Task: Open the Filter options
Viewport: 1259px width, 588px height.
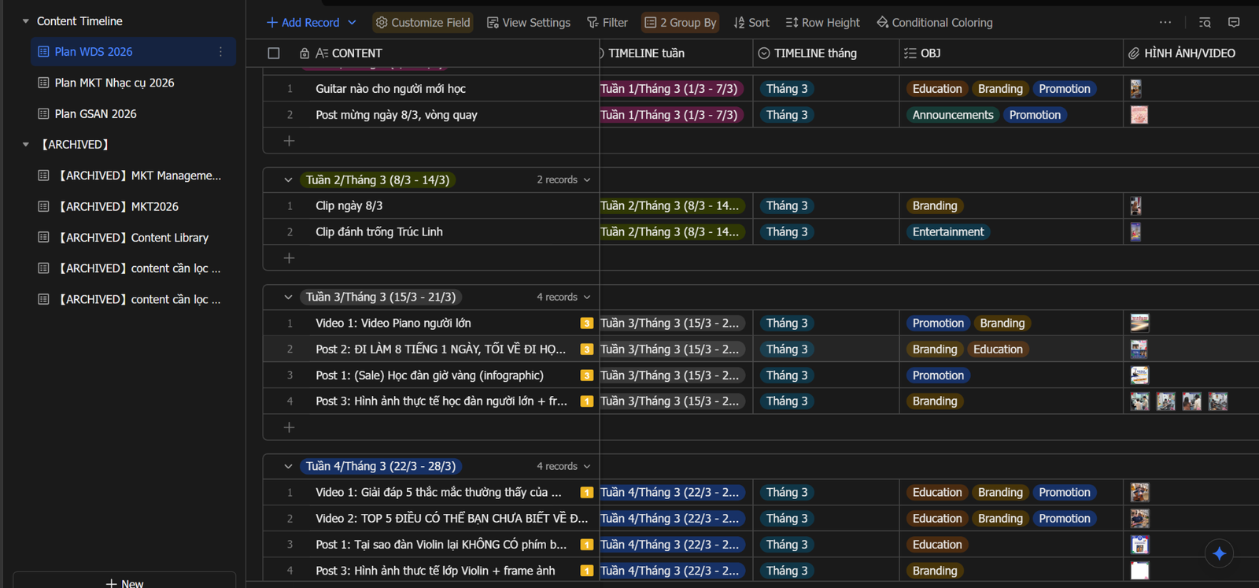Action: pyautogui.click(x=607, y=23)
